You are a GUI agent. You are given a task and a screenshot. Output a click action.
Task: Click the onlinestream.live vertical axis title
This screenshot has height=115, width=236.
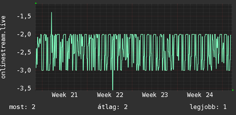tap(3, 47)
